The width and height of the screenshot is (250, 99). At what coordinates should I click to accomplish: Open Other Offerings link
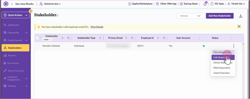pyautogui.click(x=168, y=4)
